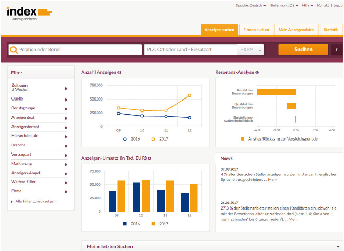Viewport: 344px width, 251px height.
Task: Switch to the Firmen suchen tab
Action: pyautogui.click(x=256, y=30)
